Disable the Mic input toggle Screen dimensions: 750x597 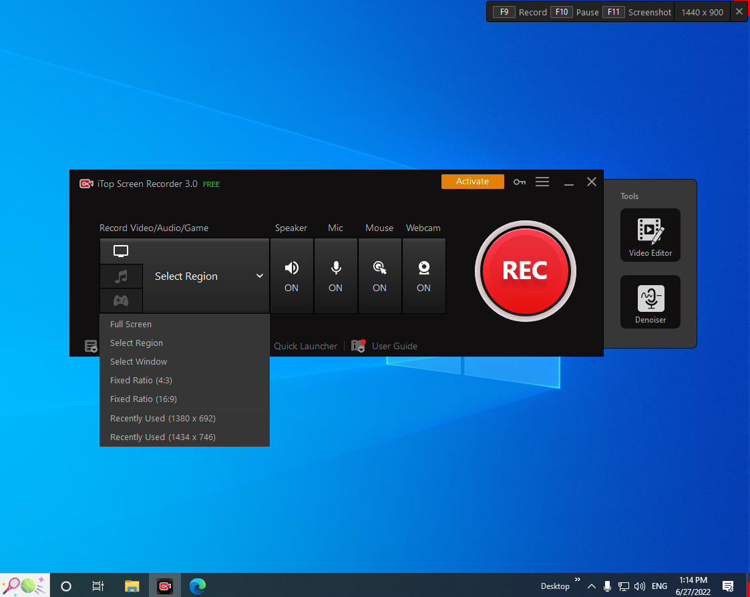335,276
